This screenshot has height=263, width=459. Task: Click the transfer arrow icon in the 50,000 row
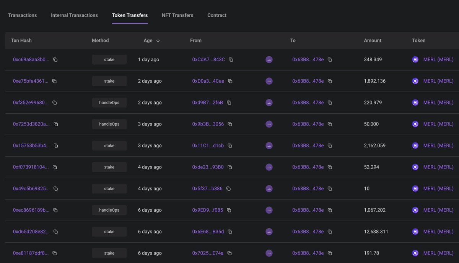[269, 124]
